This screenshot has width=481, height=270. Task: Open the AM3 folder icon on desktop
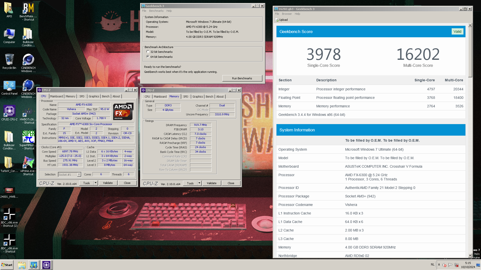pyautogui.click(x=9, y=10)
